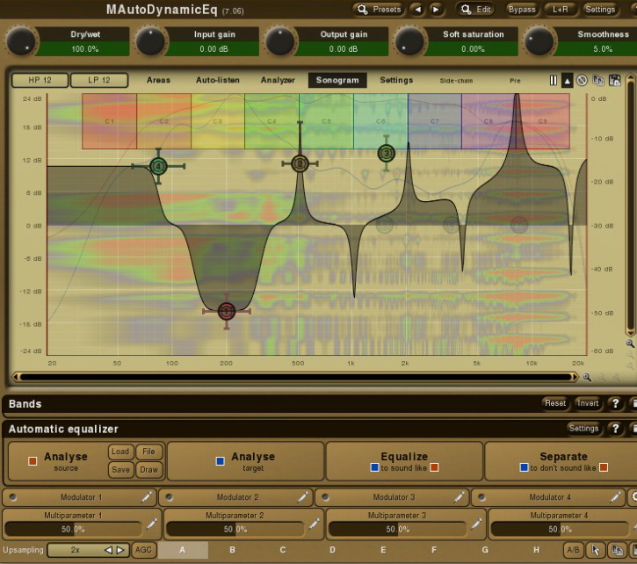
Task: Go to previous preset arrow
Action: point(417,10)
